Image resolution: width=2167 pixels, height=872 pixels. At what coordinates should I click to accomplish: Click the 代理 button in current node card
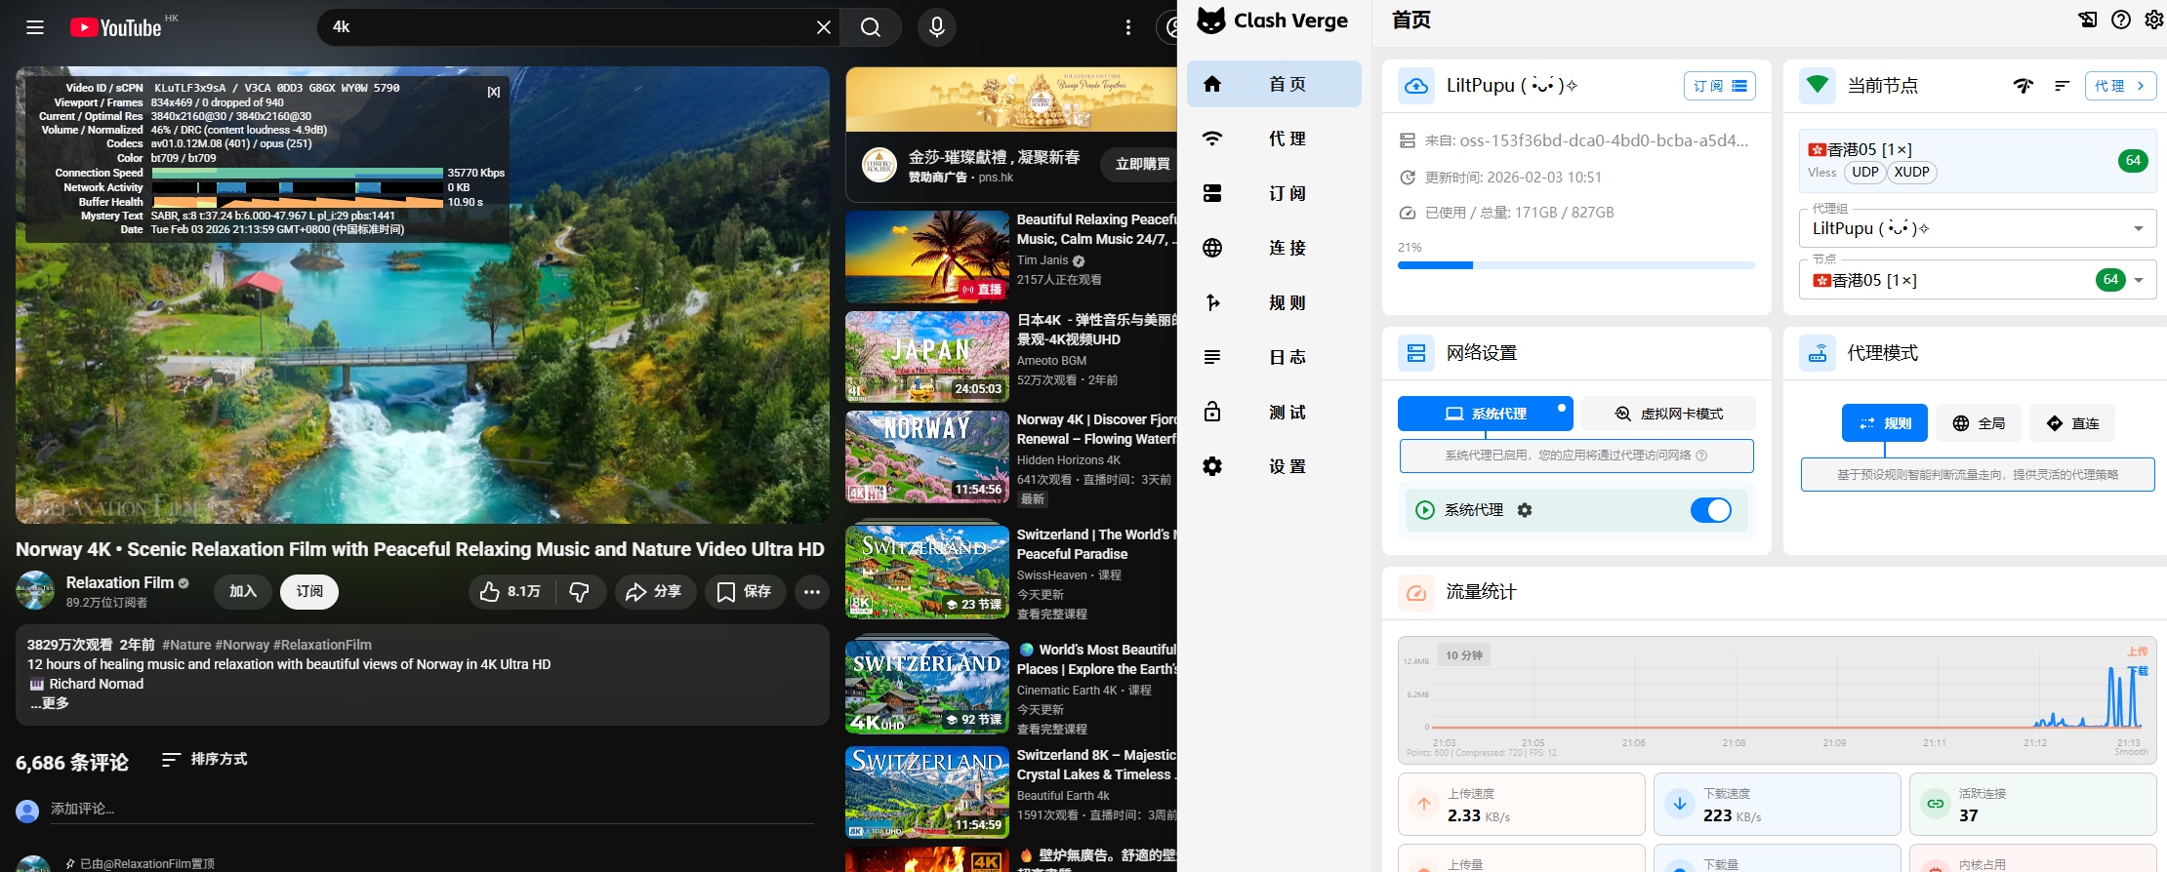2119,86
